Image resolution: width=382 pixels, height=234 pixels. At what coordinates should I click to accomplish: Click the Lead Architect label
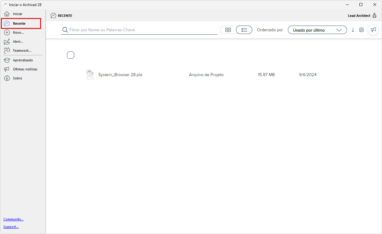pos(359,16)
